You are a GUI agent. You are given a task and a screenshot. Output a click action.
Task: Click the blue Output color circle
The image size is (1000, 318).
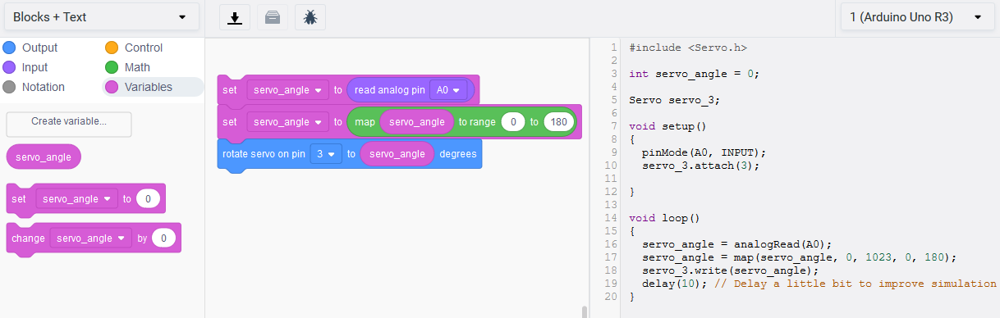click(x=9, y=48)
